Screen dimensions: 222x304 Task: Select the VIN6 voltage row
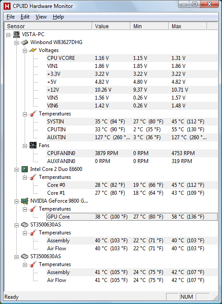132,106
